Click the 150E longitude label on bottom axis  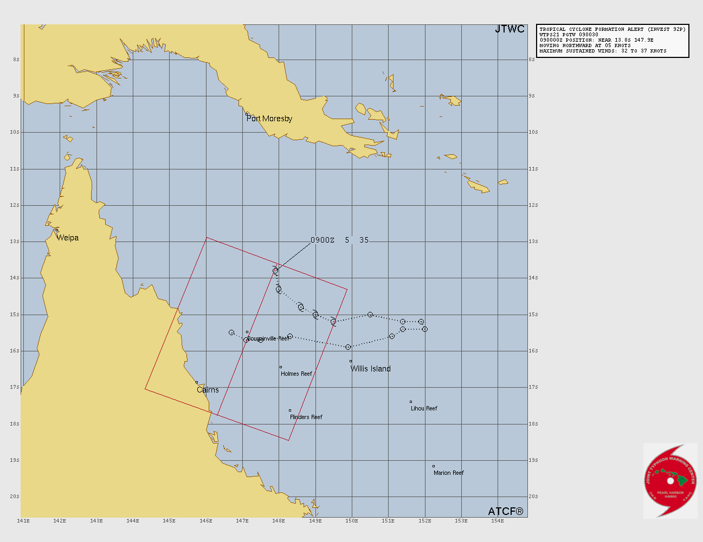coord(352,521)
